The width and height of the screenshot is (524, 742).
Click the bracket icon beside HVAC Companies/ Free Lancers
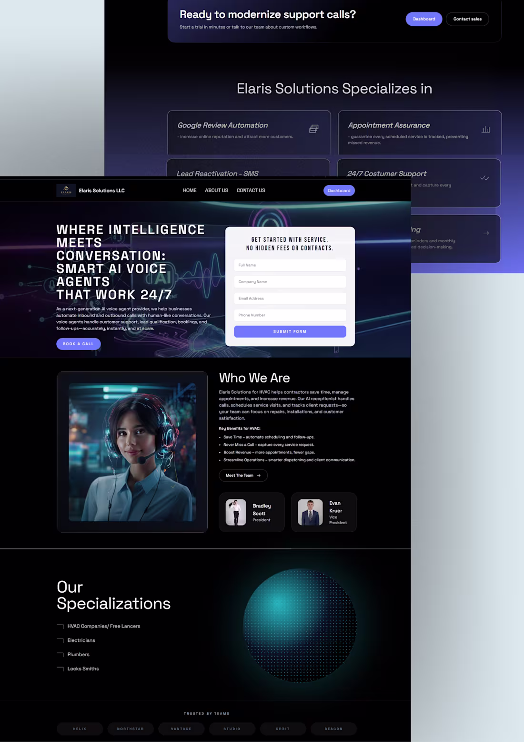[x=60, y=626]
